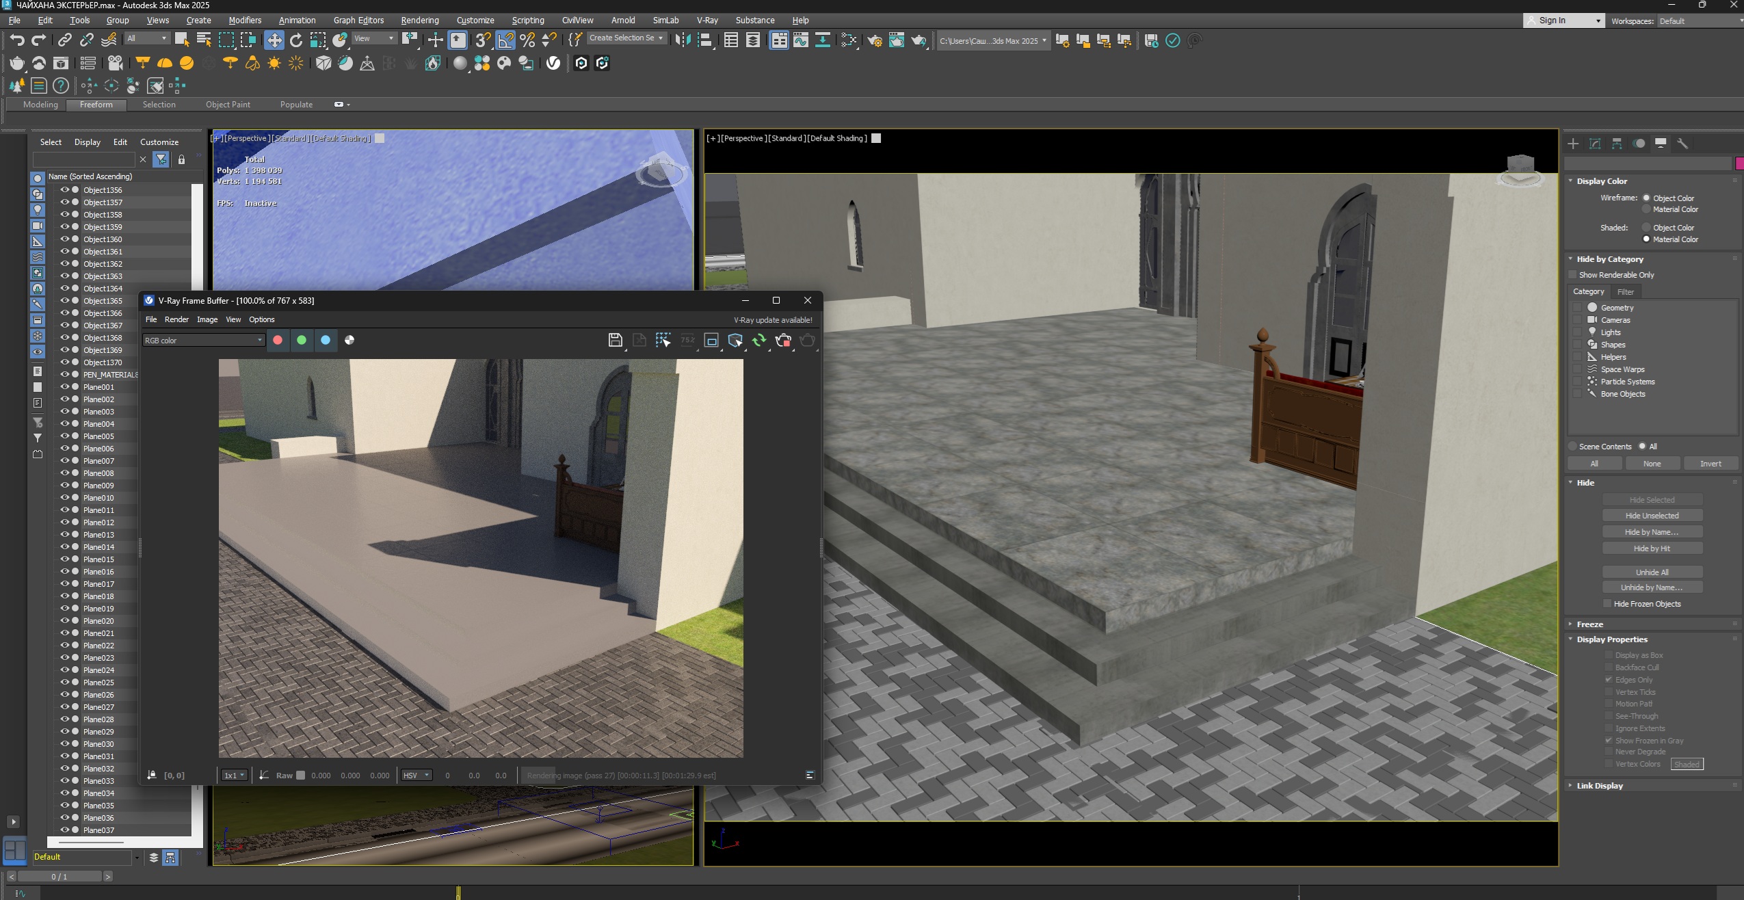Click the Hide by Name button

pyautogui.click(x=1652, y=532)
